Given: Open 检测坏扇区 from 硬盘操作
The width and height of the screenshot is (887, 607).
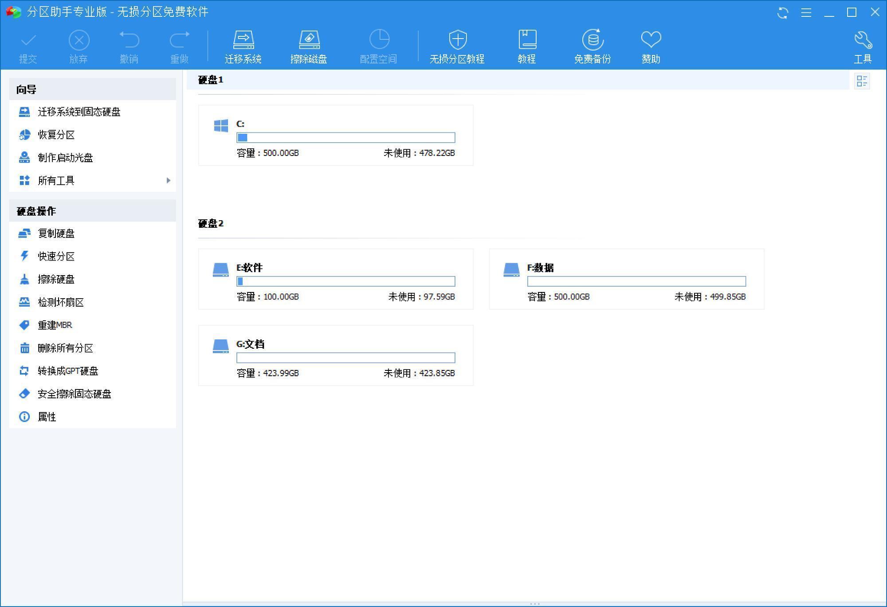Looking at the screenshot, I should tap(61, 302).
